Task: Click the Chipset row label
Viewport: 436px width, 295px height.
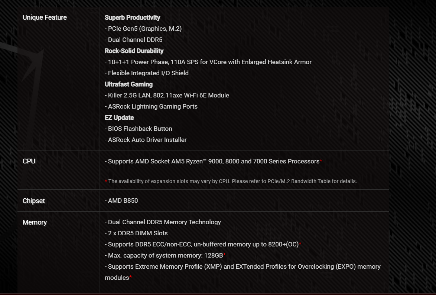Action: coord(34,201)
